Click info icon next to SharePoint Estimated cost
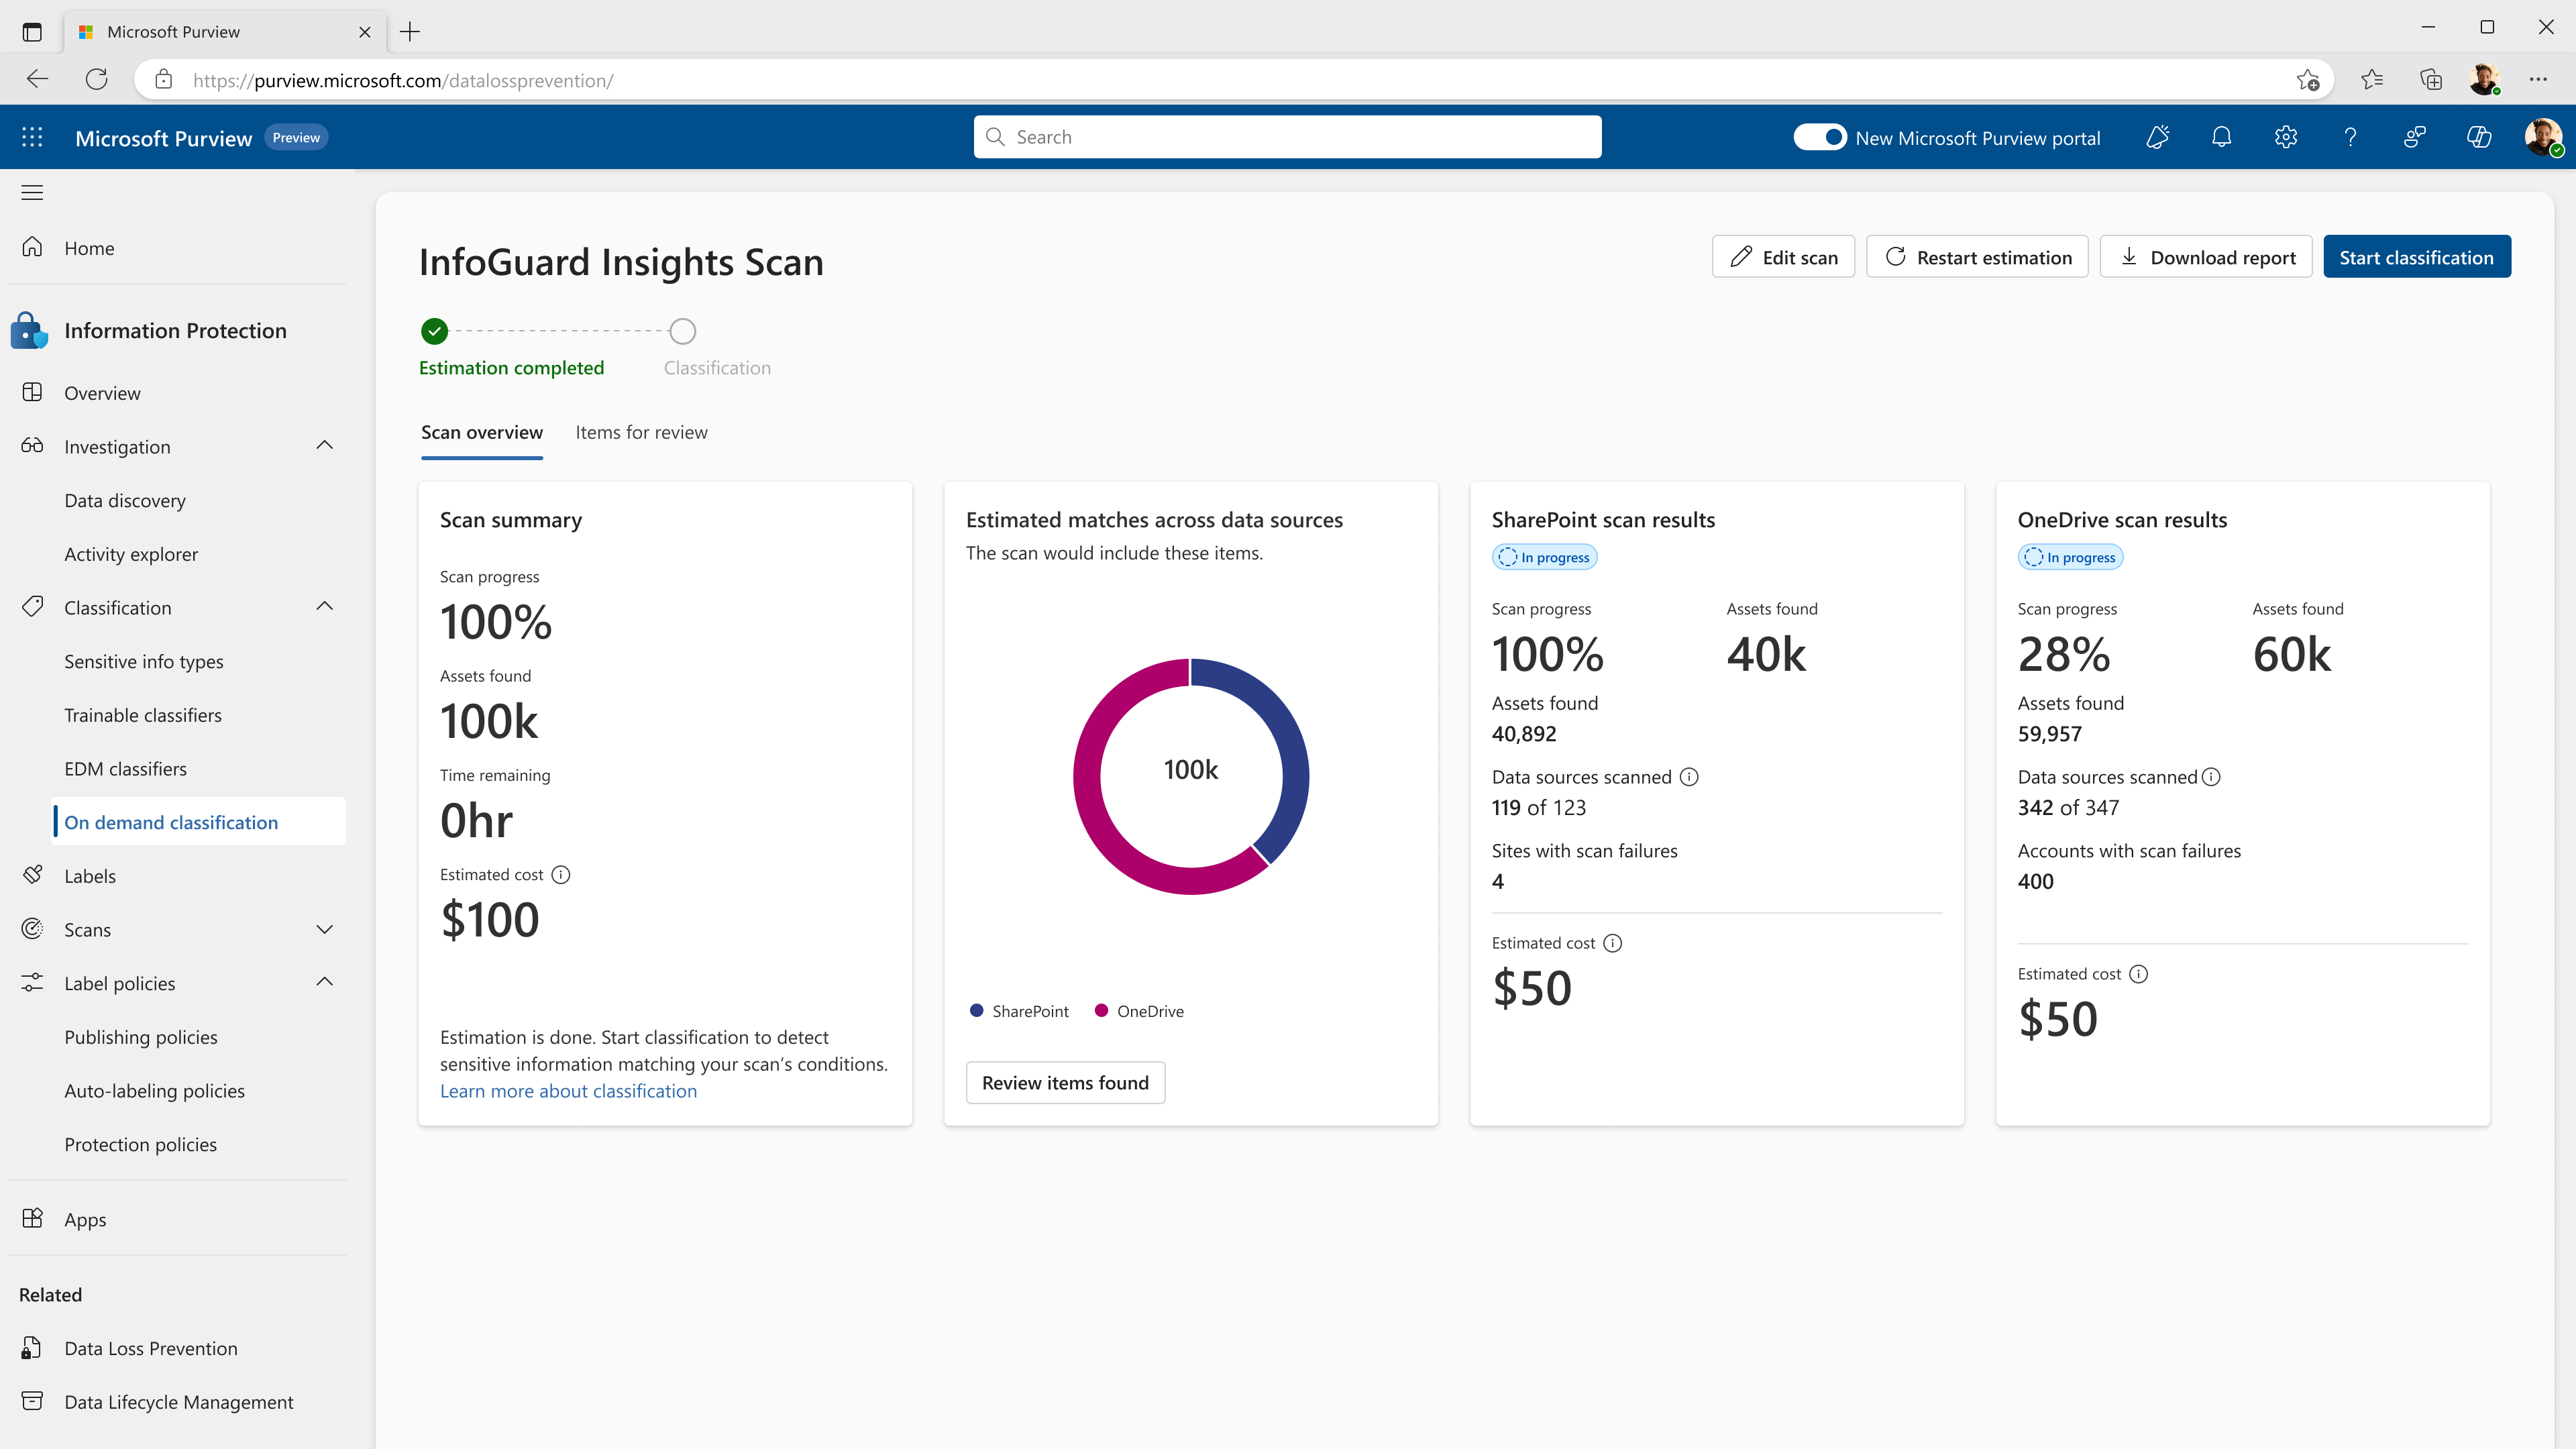The height and width of the screenshot is (1449, 2576). coord(1613,943)
